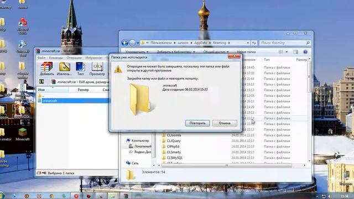Click the WinRAR taskbar button

coord(126,196)
